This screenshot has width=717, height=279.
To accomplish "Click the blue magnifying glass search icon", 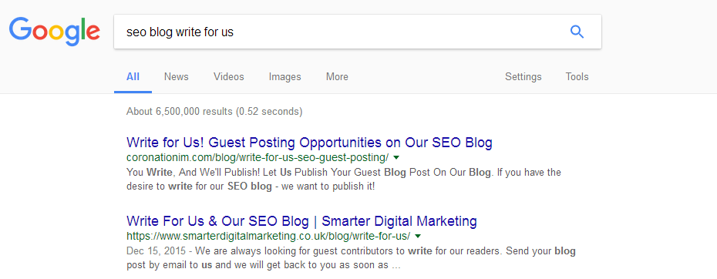I will coord(577,32).
